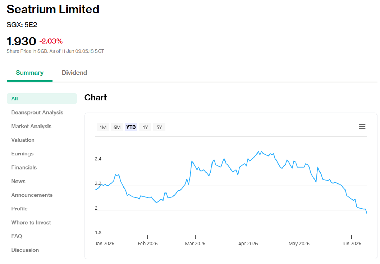Click the 1.930 share price

coord(21,41)
